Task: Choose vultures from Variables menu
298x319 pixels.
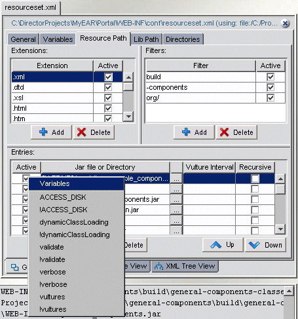Action: tap(77, 297)
